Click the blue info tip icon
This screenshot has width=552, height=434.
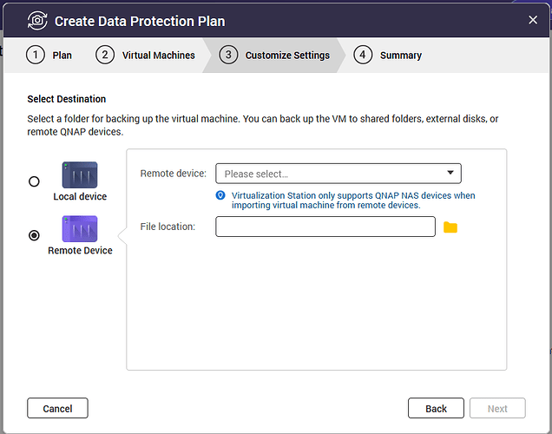pyautogui.click(x=220, y=195)
